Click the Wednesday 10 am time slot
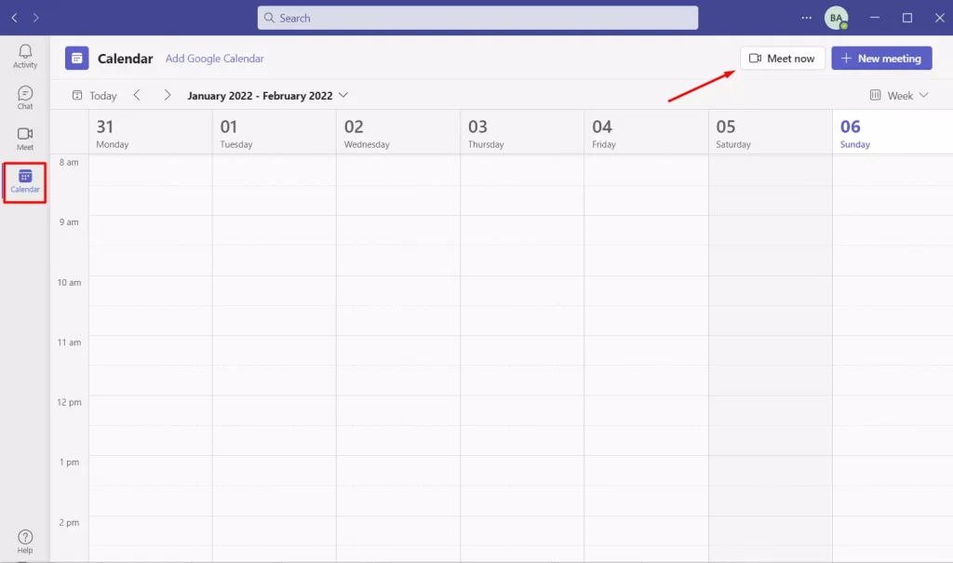 point(398,290)
